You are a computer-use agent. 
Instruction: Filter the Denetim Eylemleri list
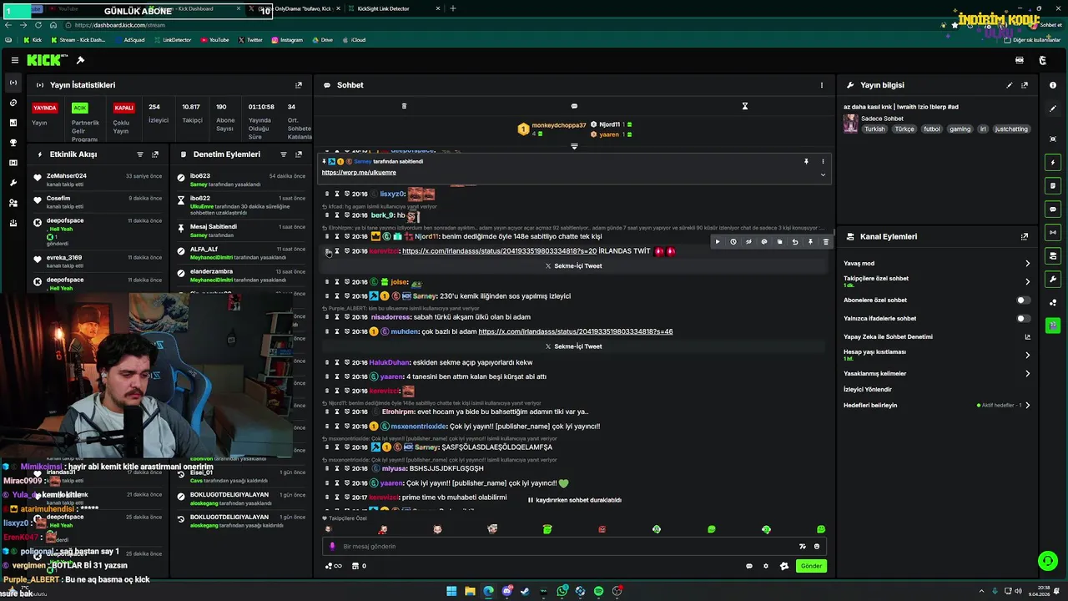click(x=284, y=154)
